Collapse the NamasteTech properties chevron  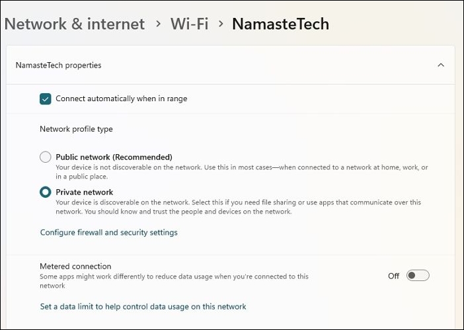[x=441, y=65]
